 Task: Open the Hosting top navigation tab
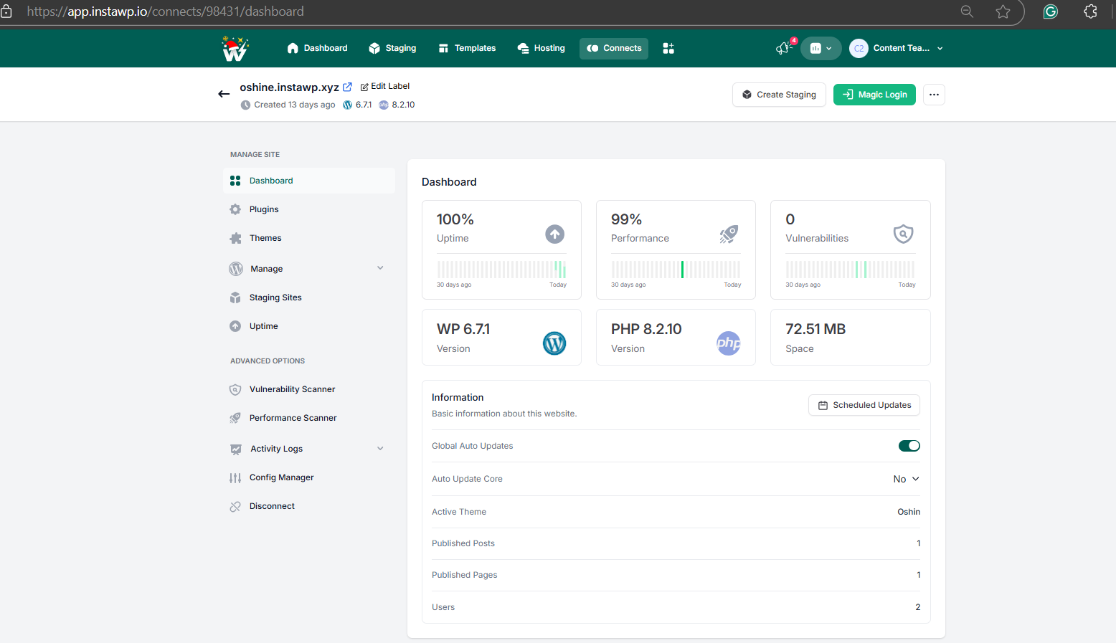542,48
